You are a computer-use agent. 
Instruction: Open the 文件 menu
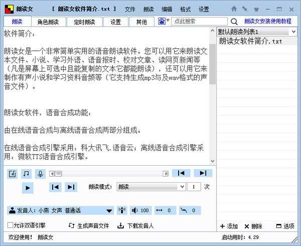pos(130,9)
